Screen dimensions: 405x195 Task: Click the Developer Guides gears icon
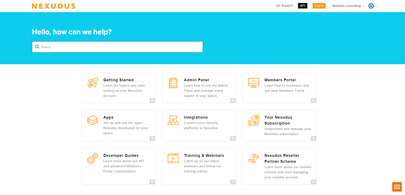(x=93, y=158)
